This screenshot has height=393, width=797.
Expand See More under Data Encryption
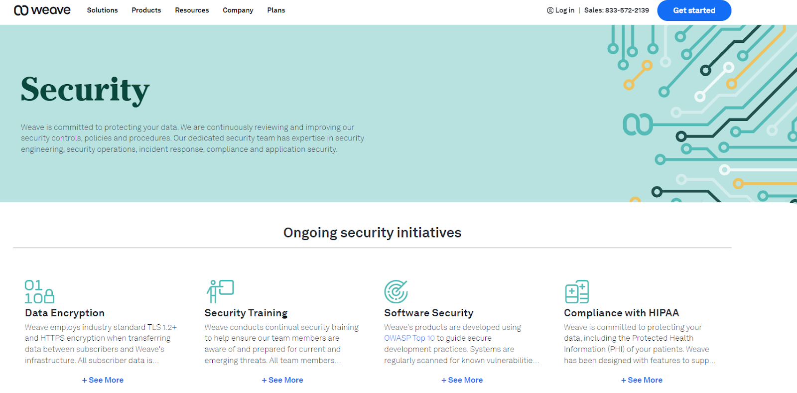point(103,380)
